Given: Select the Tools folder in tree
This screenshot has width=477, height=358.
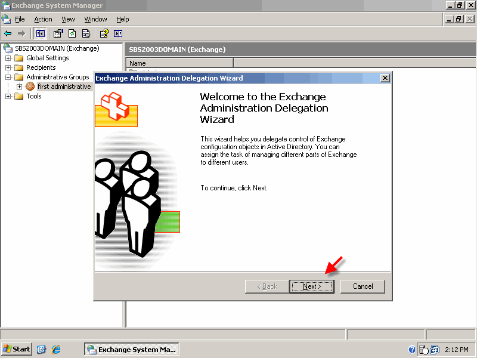Looking at the screenshot, I should [34, 96].
